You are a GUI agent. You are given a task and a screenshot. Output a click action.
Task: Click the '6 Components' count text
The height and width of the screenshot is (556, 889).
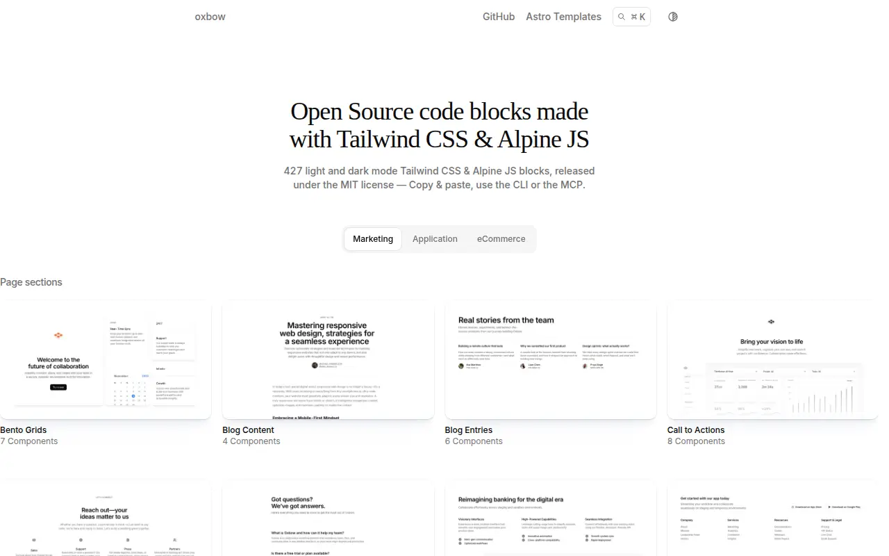tap(474, 441)
